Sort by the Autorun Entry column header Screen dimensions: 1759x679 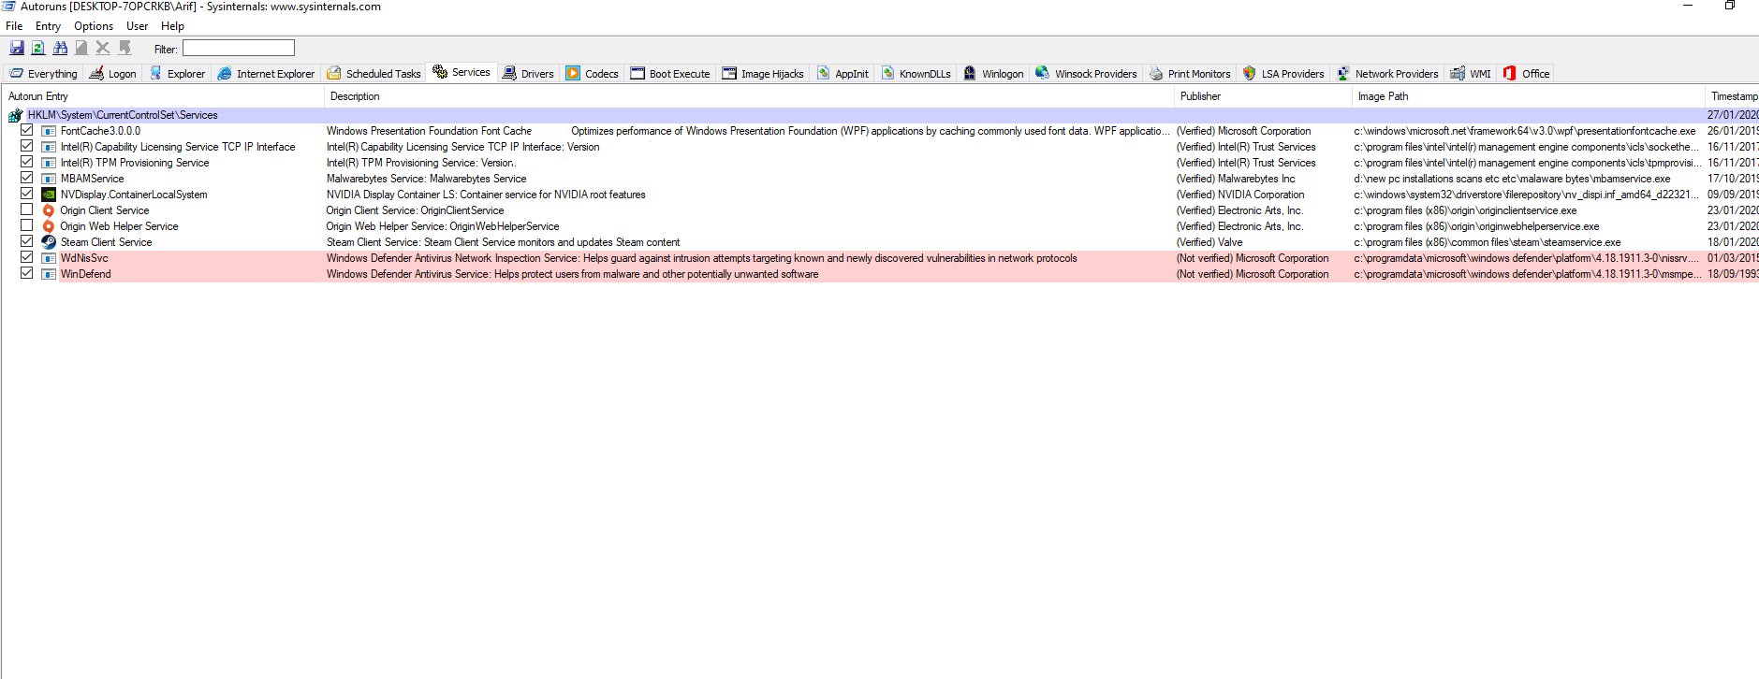(x=163, y=96)
